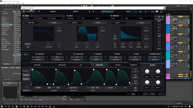This screenshot has height=108, width=193.
Task: Switch to Seq view
Action: tap(141, 11)
